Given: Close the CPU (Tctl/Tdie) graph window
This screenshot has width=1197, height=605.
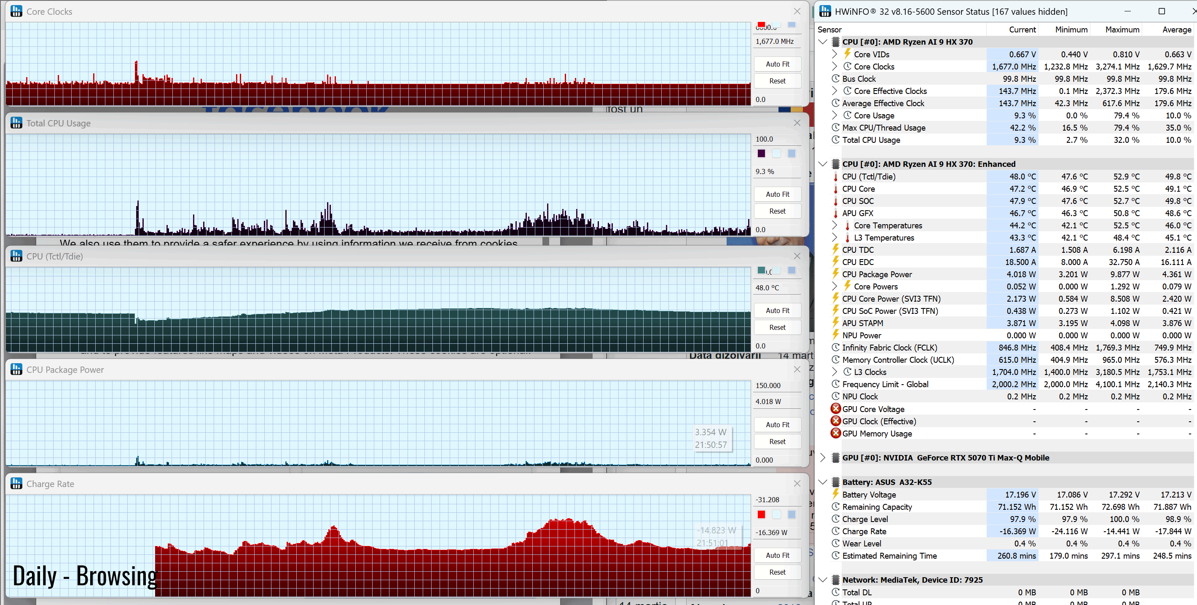Looking at the screenshot, I should 797,256.
